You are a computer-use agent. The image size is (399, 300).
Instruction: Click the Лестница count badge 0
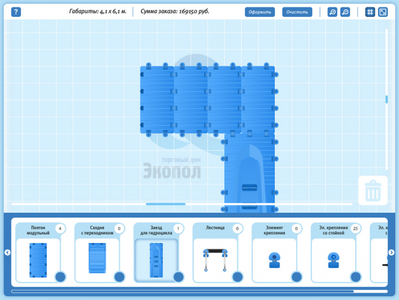(x=237, y=229)
